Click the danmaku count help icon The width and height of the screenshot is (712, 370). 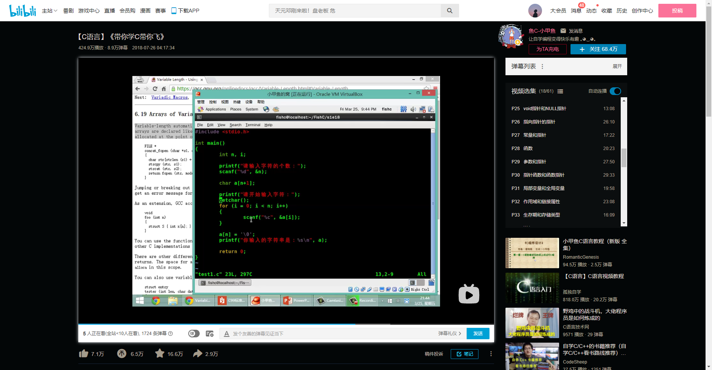pyautogui.click(x=170, y=334)
